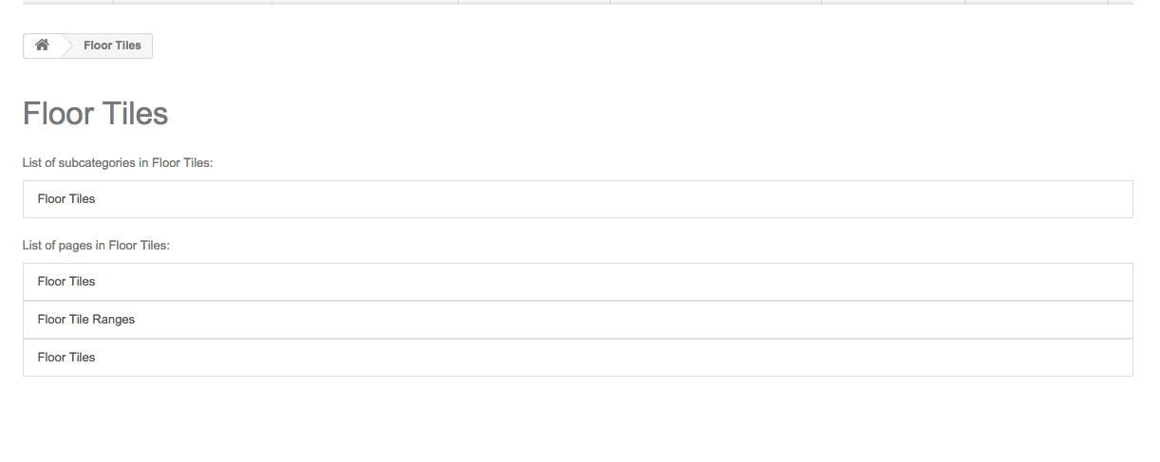The image size is (1160, 462).
Task: Open the Floor Tiles subcategory link
Action: 66,199
